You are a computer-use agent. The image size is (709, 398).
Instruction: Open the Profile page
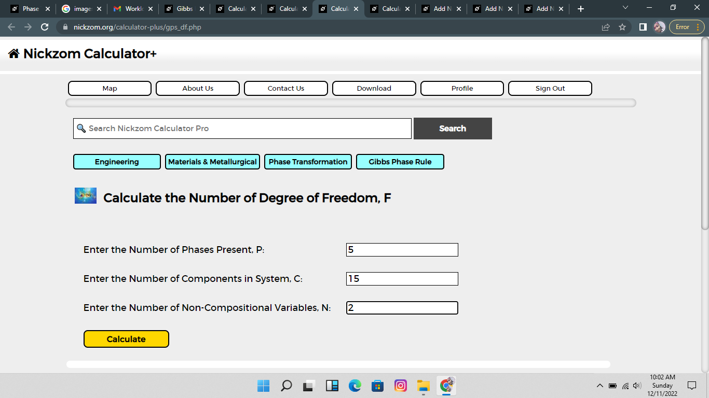[462, 88]
